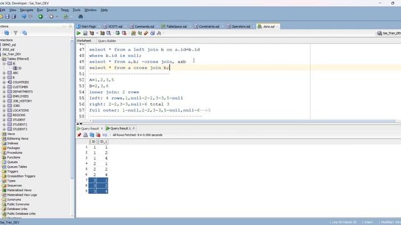
Task: Open the dropdown arrow next to the grey circle
Action: [57, 17]
